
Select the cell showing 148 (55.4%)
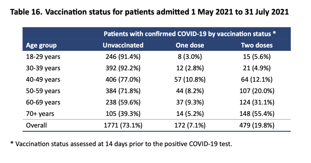[257, 114]
